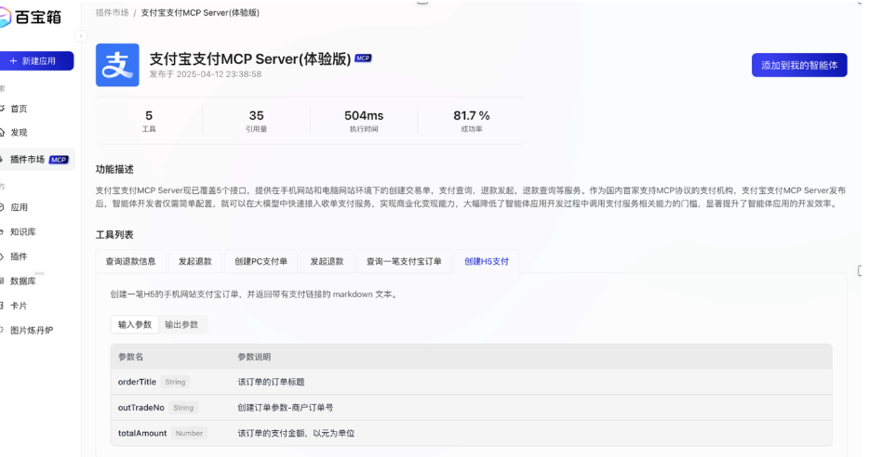Click the 参数说明 column header
869x457 pixels.
tap(254, 357)
